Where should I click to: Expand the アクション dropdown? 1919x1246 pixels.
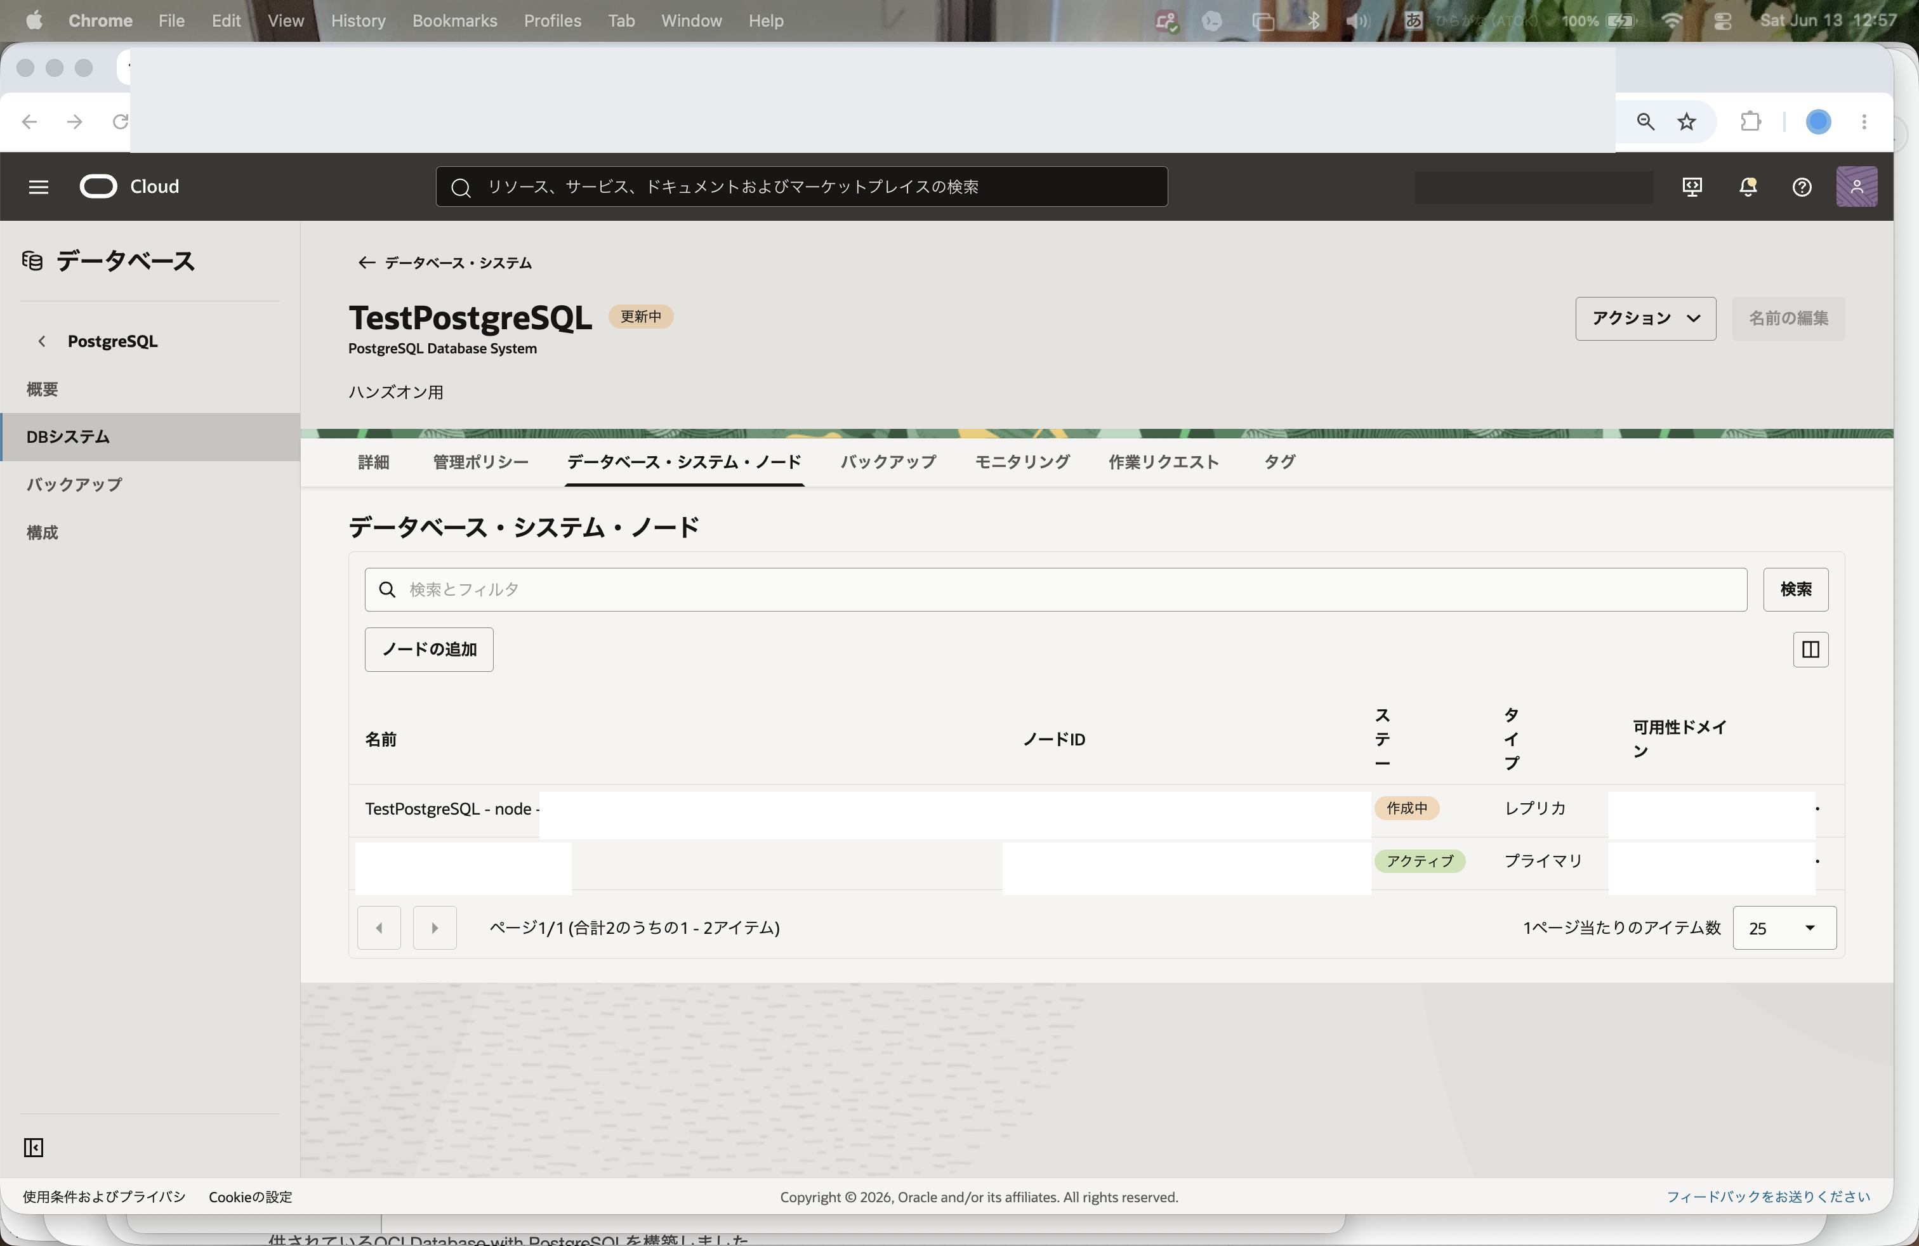pyautogui.click(x=1645, y=318)
